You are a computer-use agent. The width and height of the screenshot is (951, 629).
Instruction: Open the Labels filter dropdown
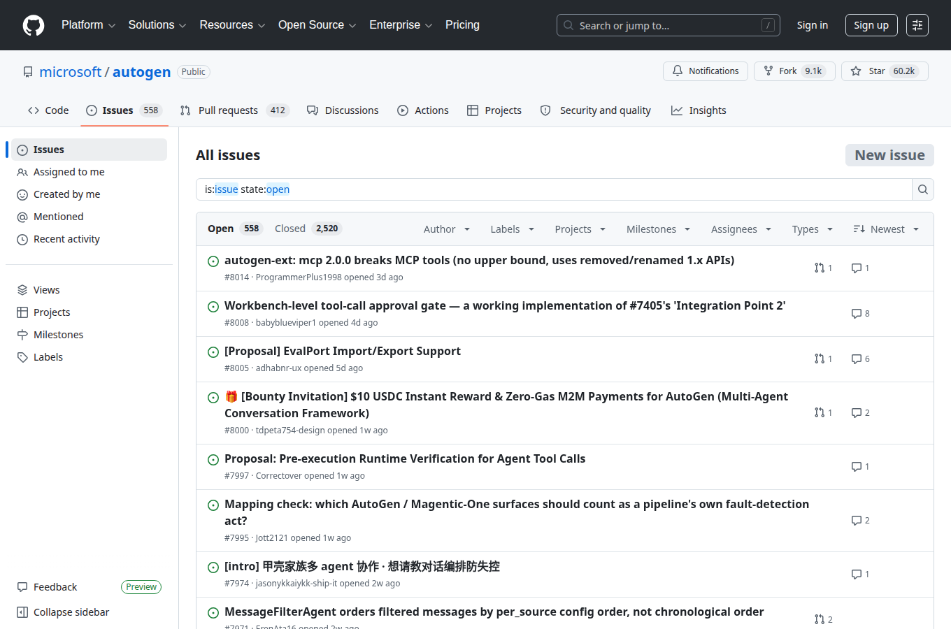coord(513,229)
